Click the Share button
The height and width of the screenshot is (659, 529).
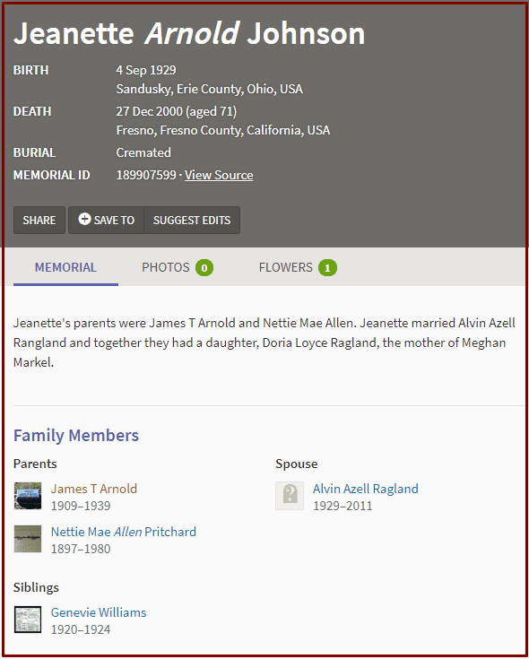pyautogui.click(x=39, y=220)
